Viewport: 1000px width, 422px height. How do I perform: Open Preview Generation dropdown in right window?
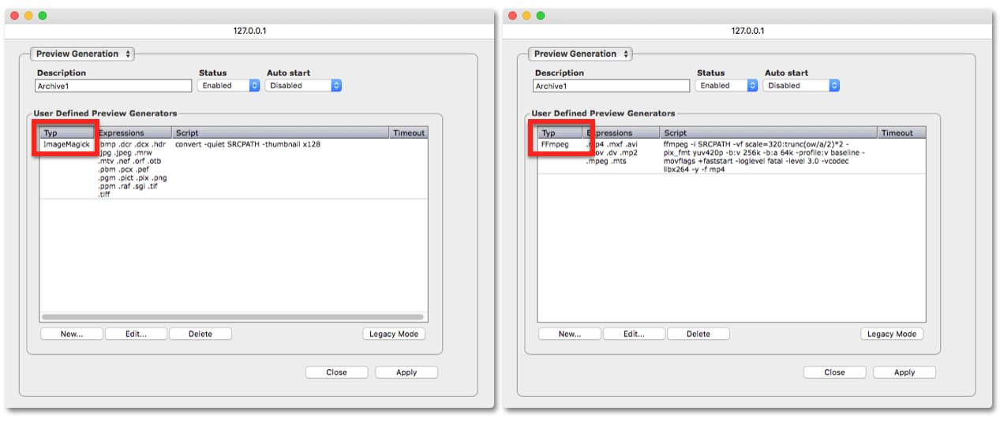pos(580,54)
